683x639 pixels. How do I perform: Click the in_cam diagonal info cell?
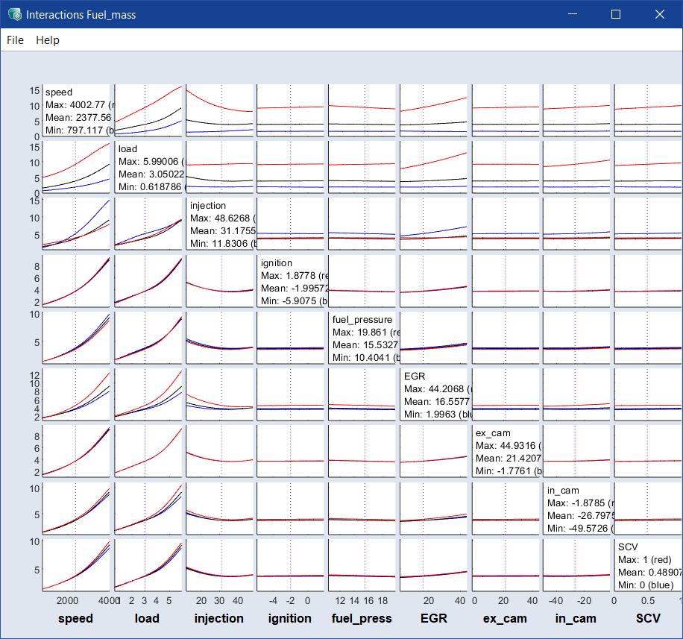[x=578, y=509]
